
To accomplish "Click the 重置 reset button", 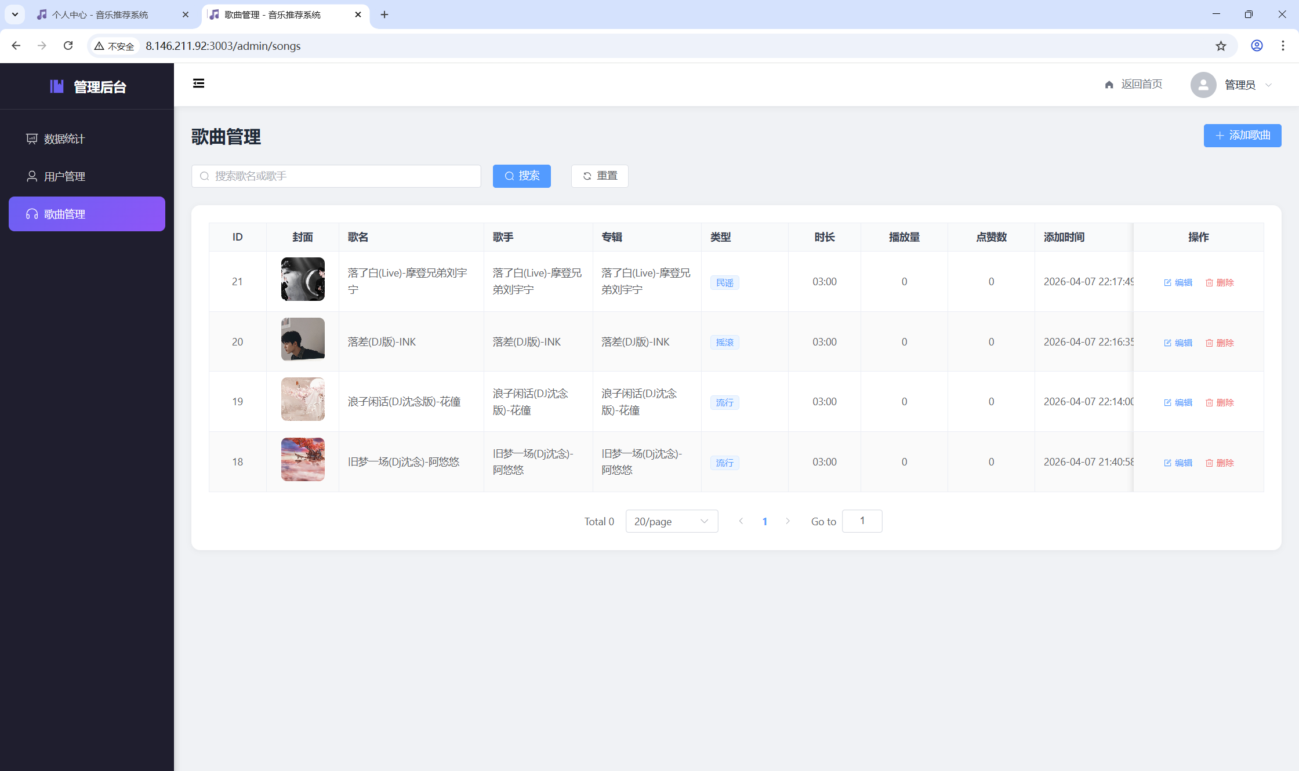I will tap(600, 176).
